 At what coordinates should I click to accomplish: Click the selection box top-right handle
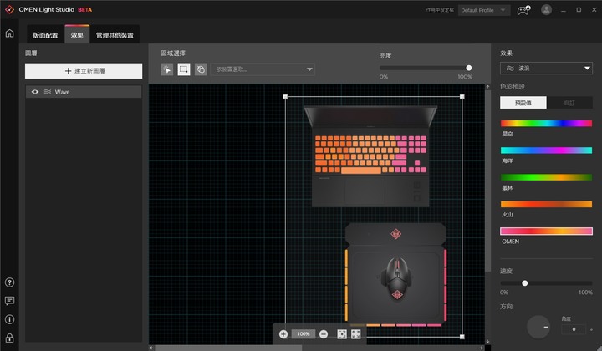[462, 97]
